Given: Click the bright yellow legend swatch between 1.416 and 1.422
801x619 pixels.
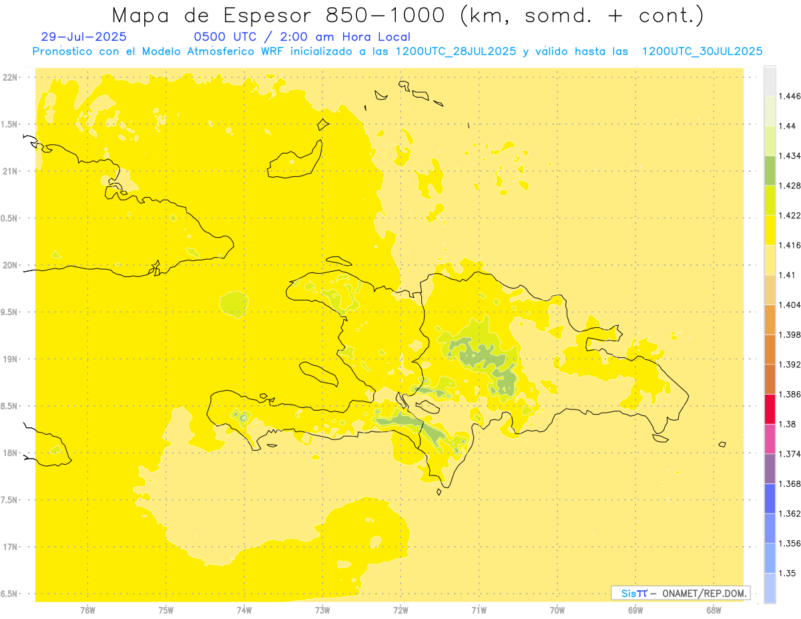Looking at the screenshot, I should [770, 230].
